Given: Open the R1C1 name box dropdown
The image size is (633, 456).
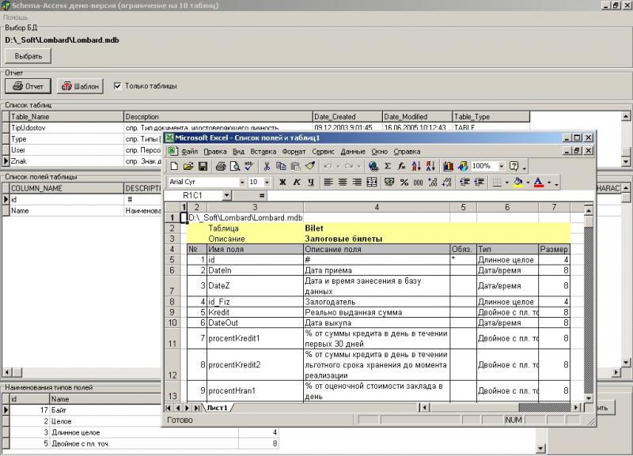Looking at the screenshot, I should click(226, 195).
